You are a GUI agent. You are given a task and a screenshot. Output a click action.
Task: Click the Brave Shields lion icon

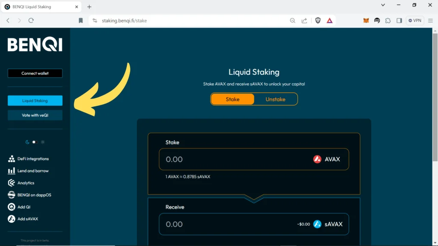[318, 20]
